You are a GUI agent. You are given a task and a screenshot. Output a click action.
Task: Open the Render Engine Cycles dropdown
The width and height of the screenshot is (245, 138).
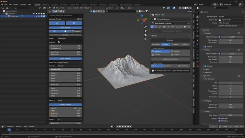(231, 16)
